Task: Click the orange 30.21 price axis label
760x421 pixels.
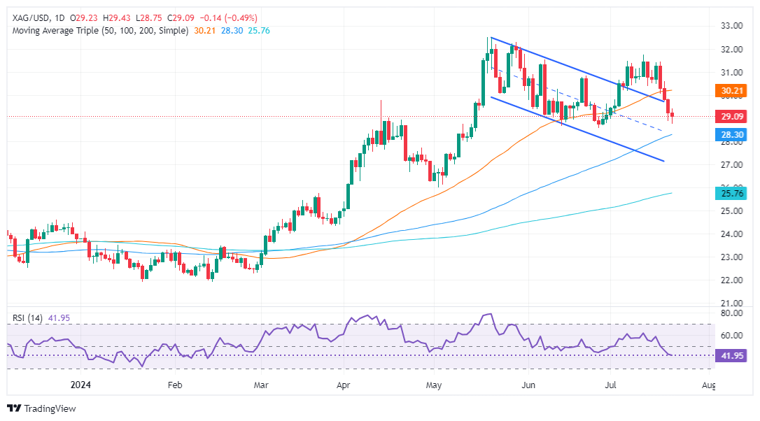Action: [x=733, y=90]
